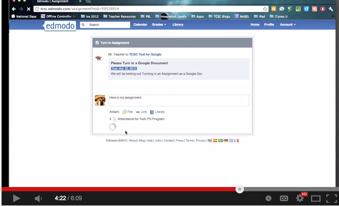Open the Jobs footer link
Viewport: 339px width, 206px height.
click(158, 141)
